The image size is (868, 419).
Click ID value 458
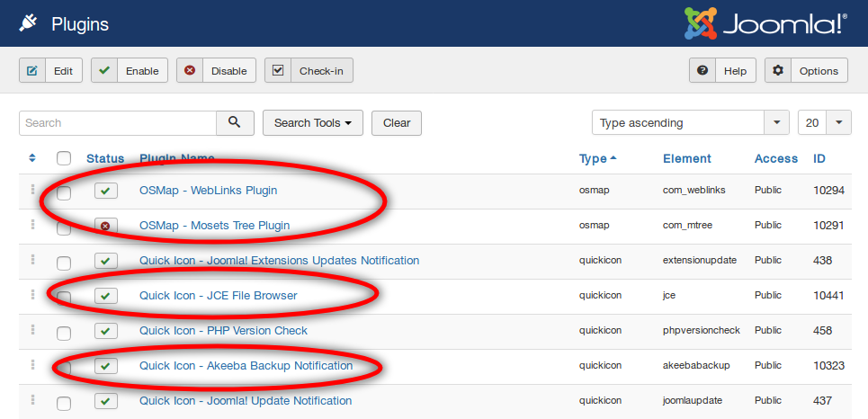(x=823, y=331)
